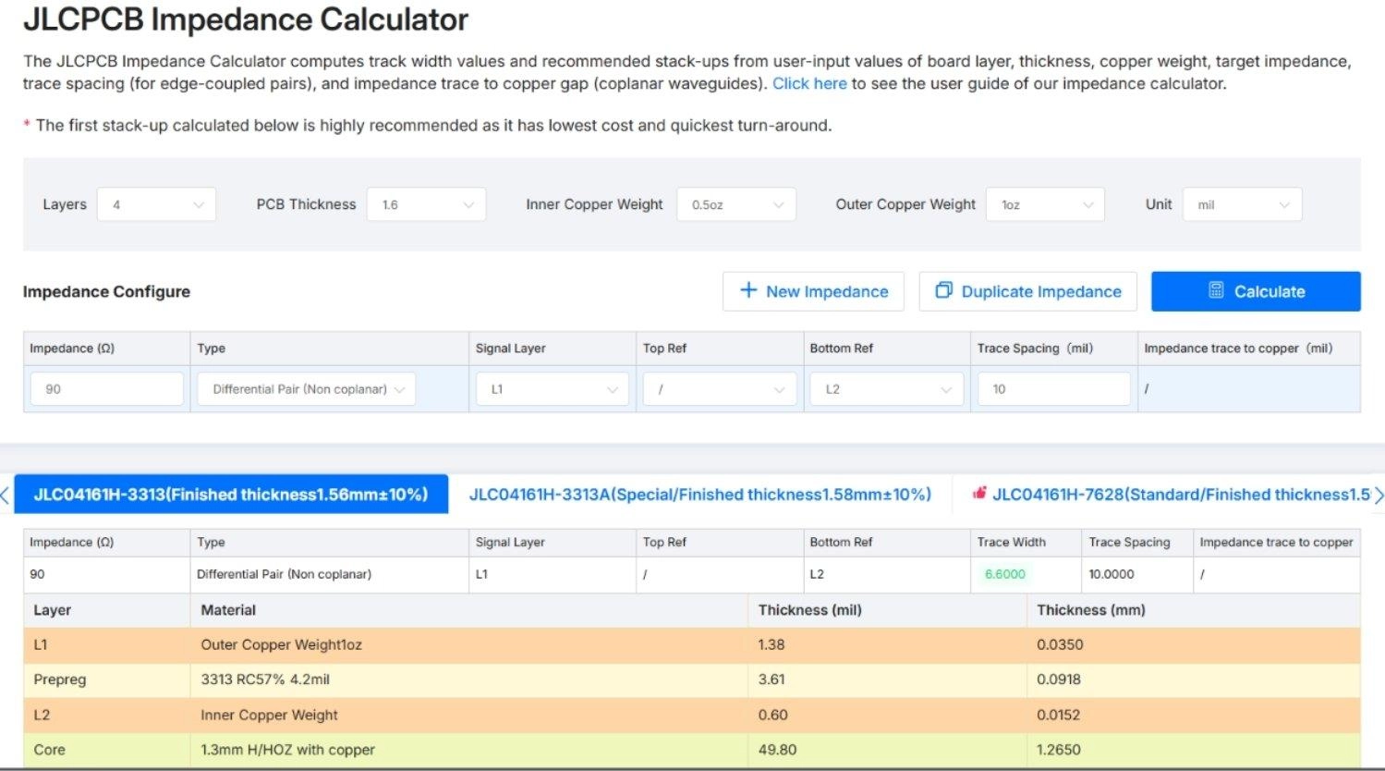Screen dimensions: 1385x771
Task: Open the Layers dropdown
Action: (x=156, y=204)
